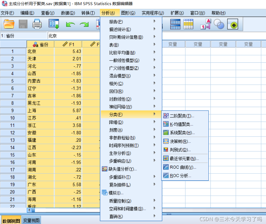The width and height of the screenshot is (266, 224).
Task: Open 决策树(R) decision tree
Action: point(185,141)
